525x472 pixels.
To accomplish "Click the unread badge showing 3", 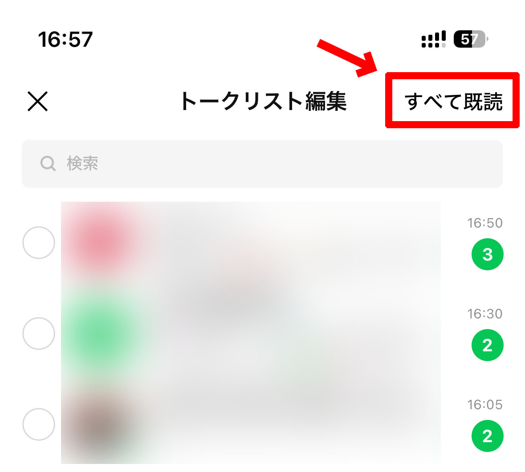I will (488, 254).
